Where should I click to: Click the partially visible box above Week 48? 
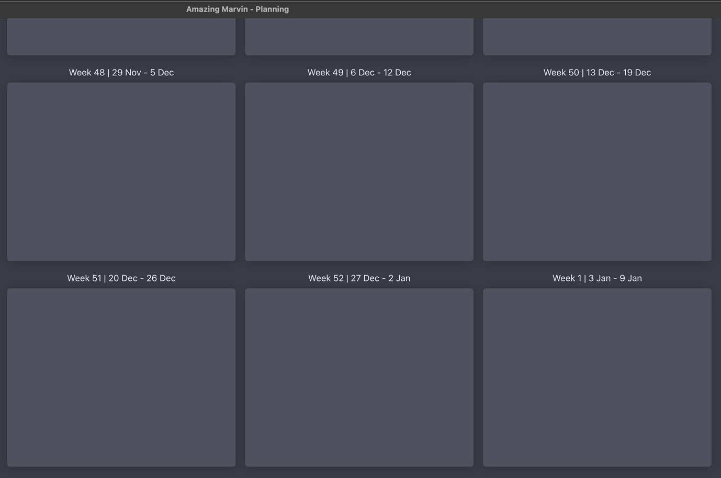tap(121, 37)
